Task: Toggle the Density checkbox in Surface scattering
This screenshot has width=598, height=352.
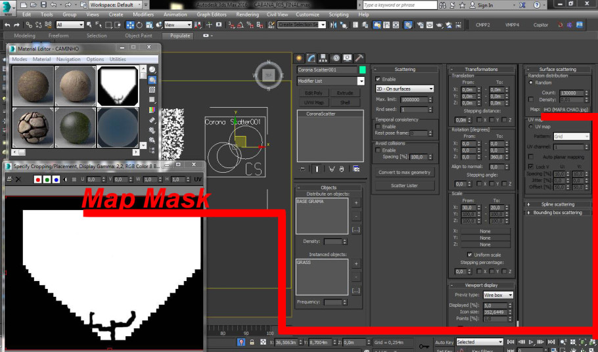Action: [x=530, y=99]
